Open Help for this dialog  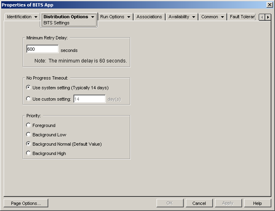(257, 203)
